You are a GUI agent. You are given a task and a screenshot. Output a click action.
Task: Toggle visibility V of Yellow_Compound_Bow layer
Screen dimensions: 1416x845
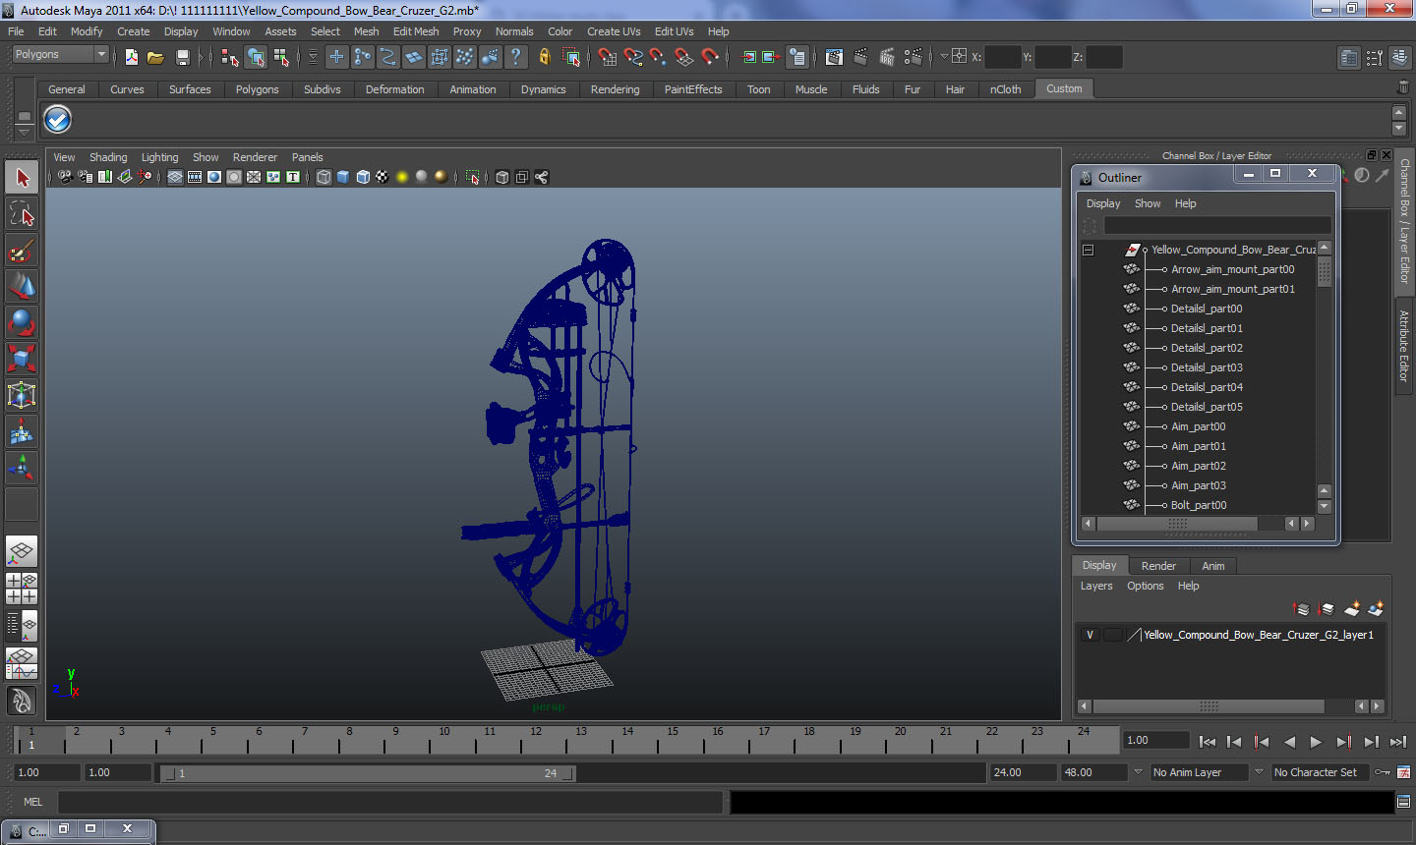(x=1090, y=635)
